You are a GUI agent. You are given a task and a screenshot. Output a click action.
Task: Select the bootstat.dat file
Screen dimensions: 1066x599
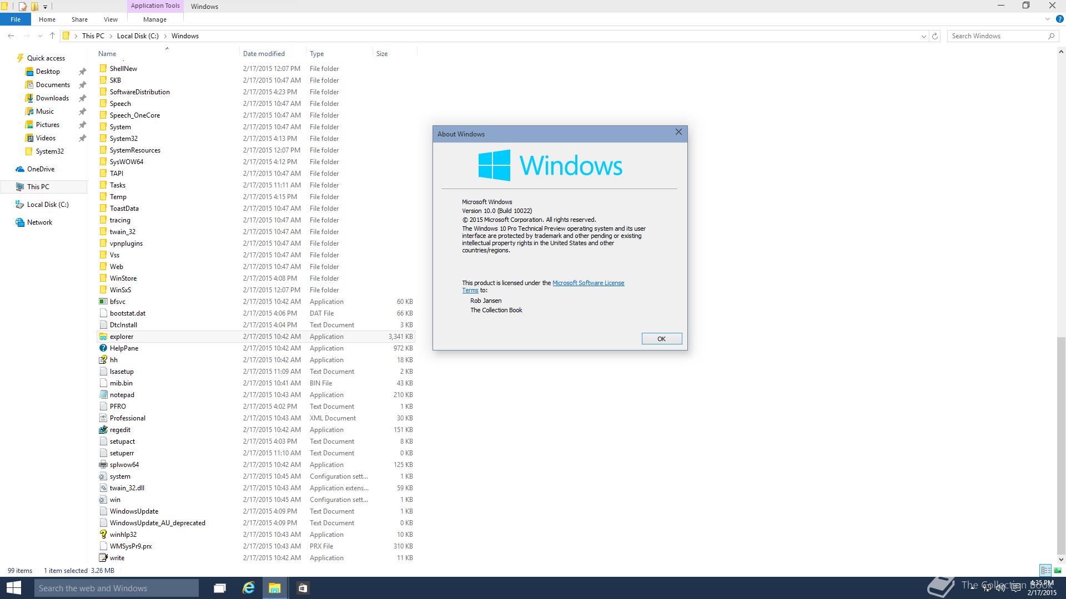[x=255, y=313]
